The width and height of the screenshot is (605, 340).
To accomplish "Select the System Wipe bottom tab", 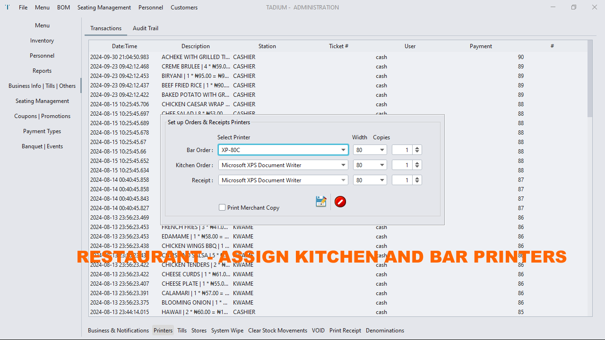I will point(227,331).
